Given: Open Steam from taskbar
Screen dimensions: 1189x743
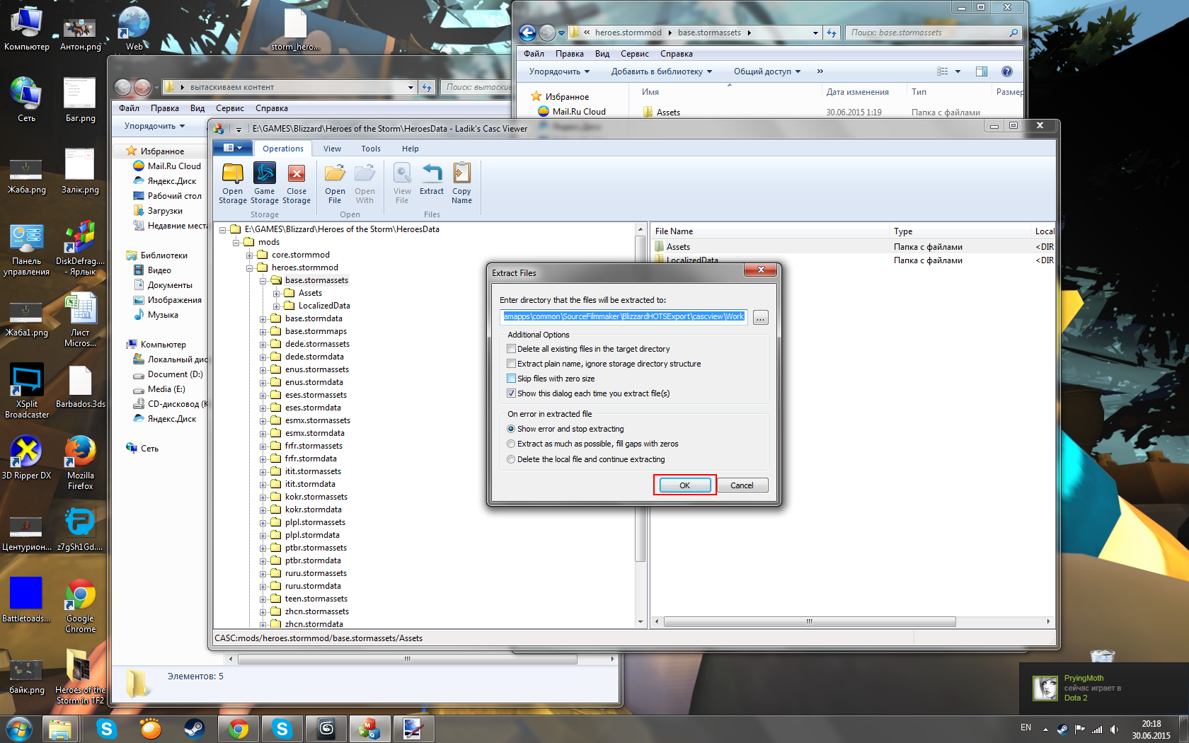Looking at the screenshot, I should click(194, 729).
